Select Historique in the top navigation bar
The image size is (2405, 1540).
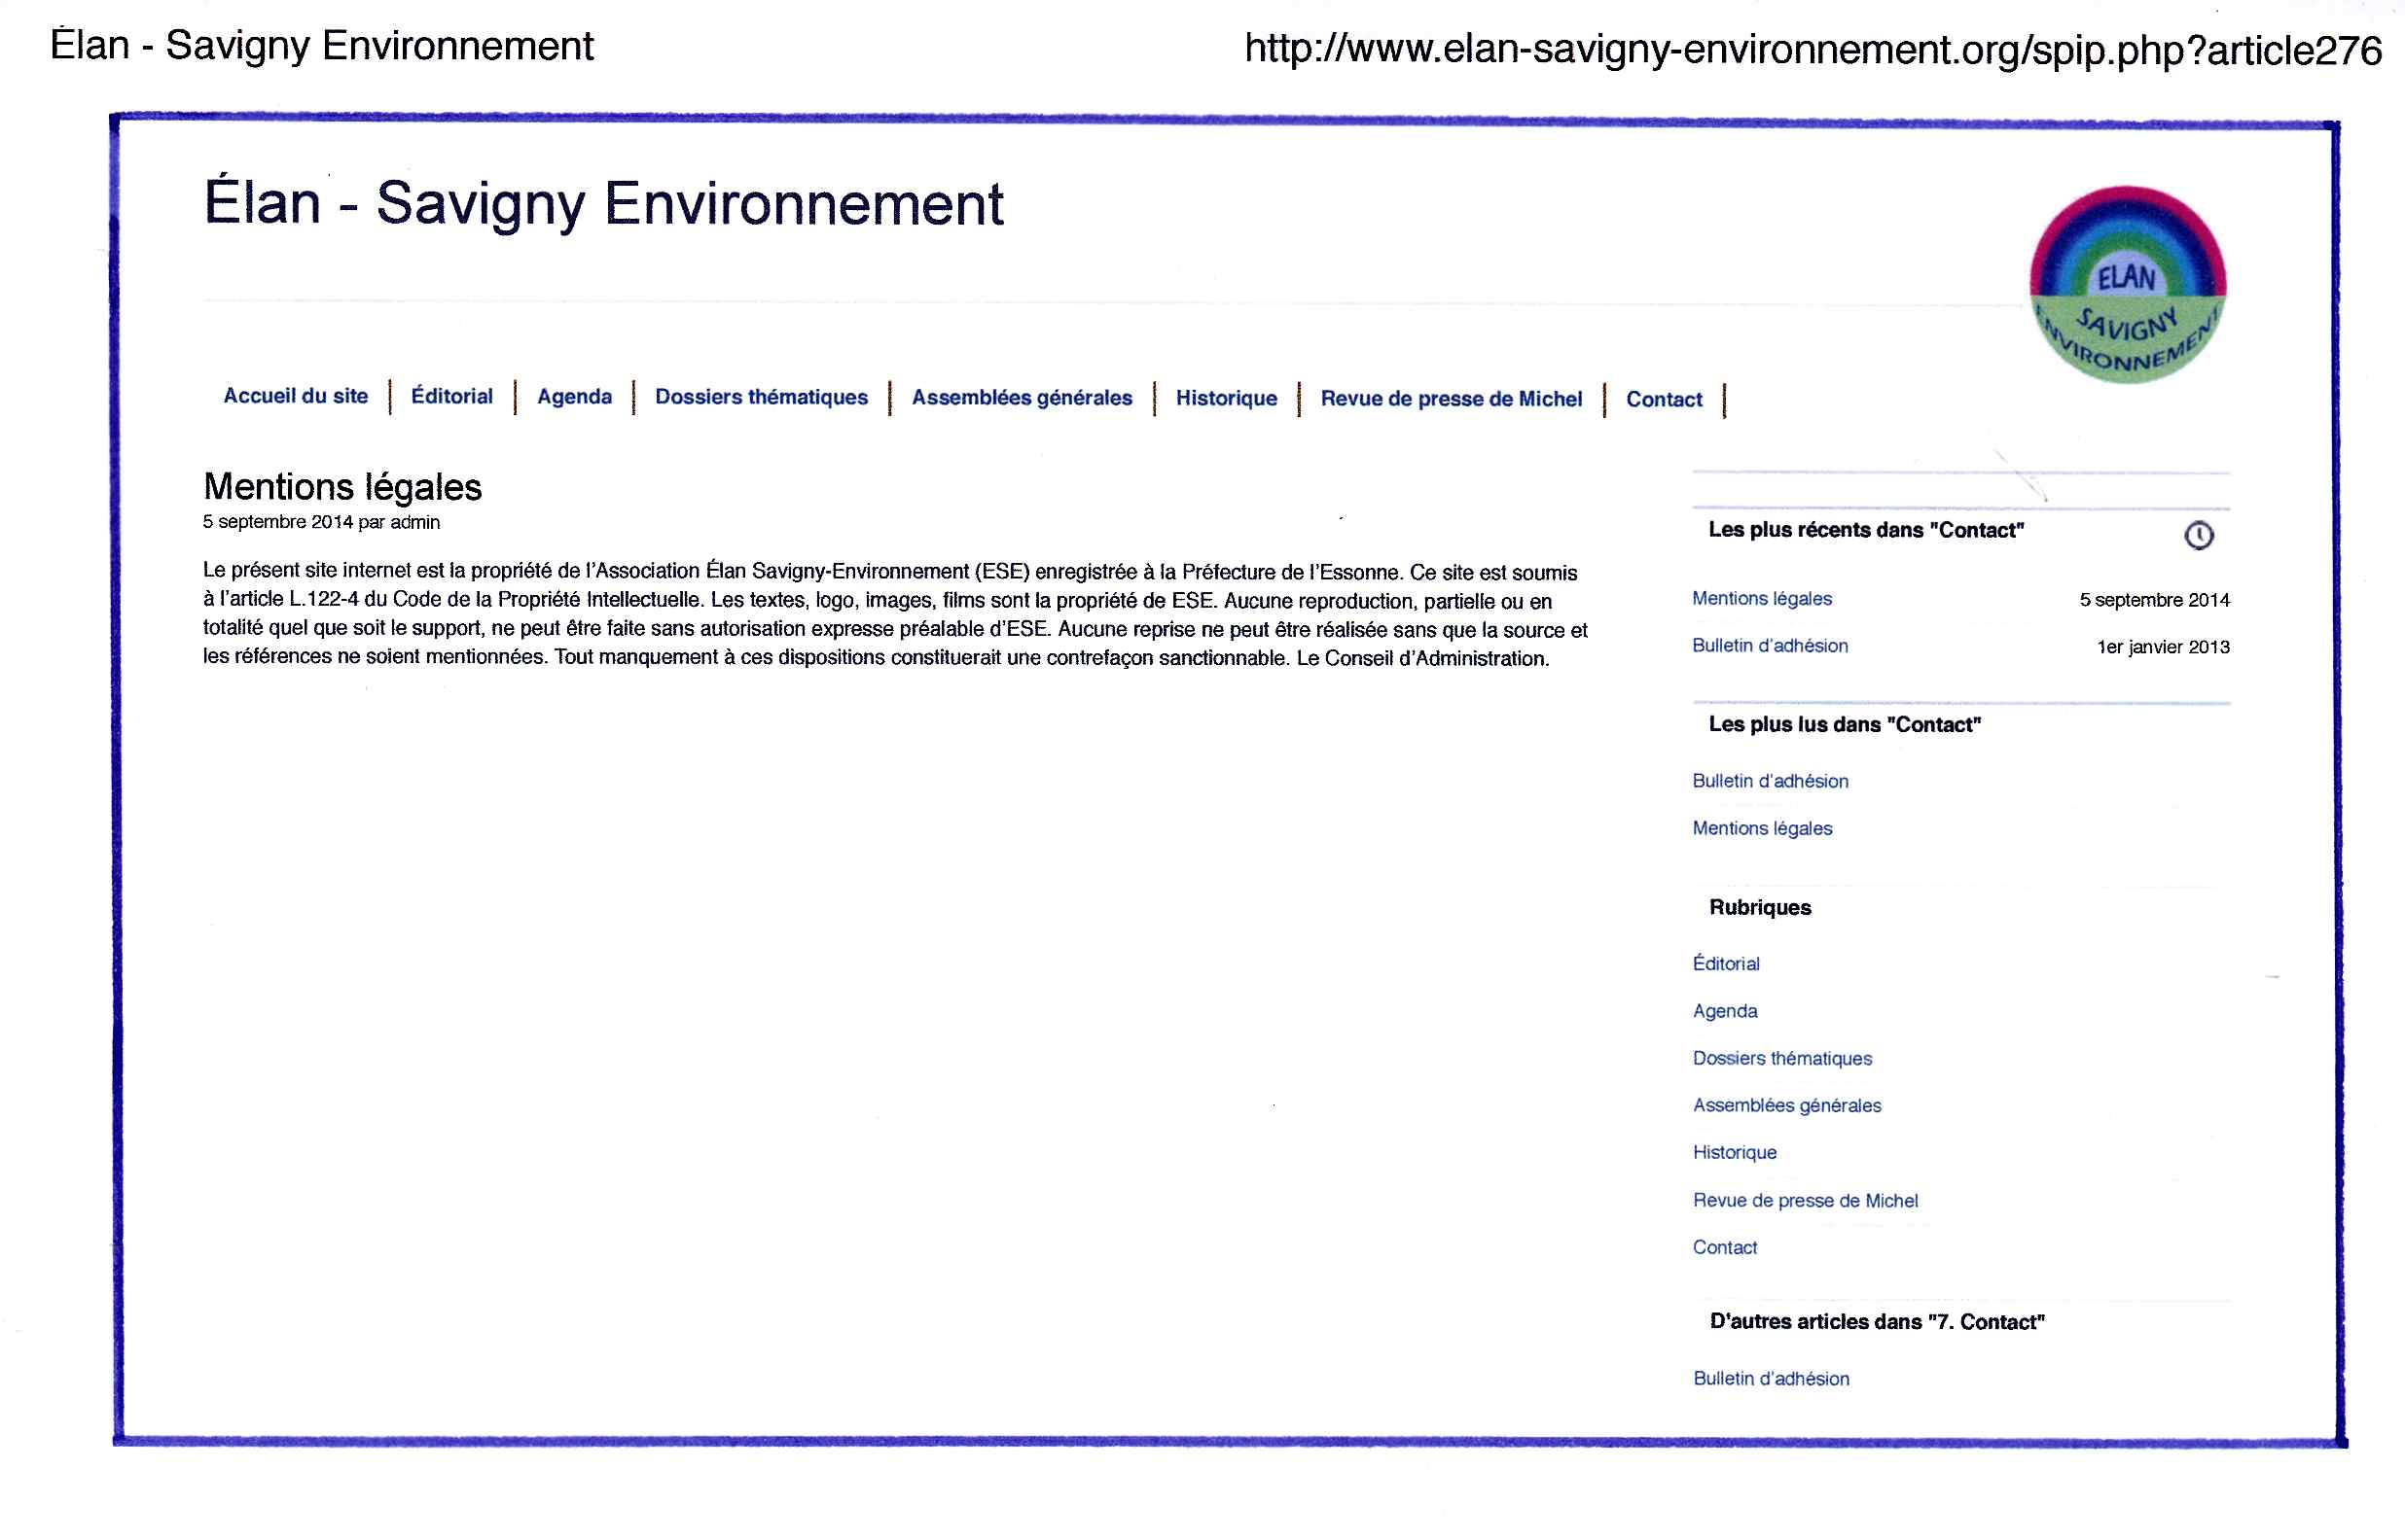pyautogui.click(x=1227, y=398)
